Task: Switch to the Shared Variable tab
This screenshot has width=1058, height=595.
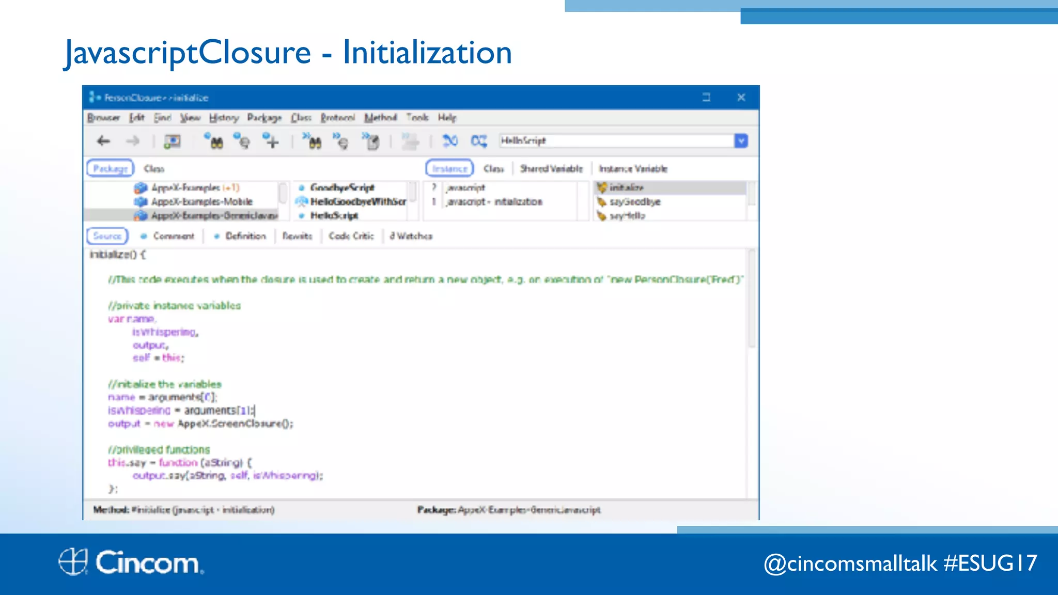Action: click(551, 169)
